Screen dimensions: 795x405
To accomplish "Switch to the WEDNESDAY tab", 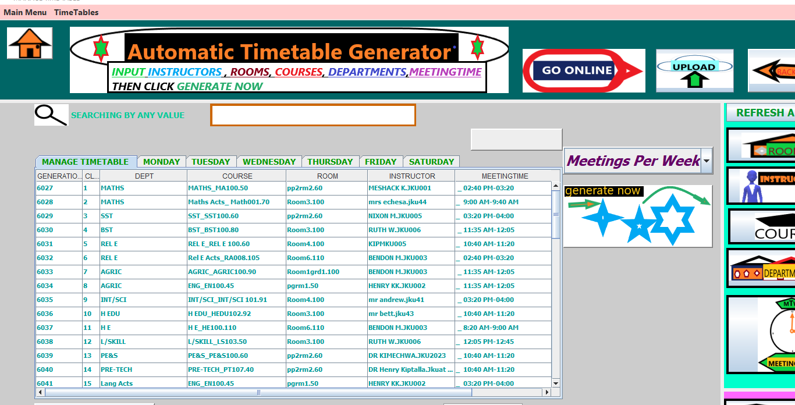I will (x=269, y=162).
